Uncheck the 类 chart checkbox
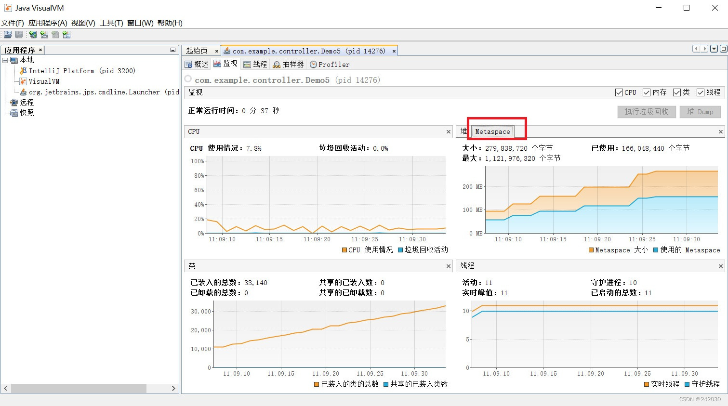Screen dimensions: 728x406 click(x=677, y=92)
